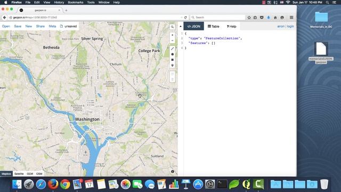Click the Washington label on the map
This screenshot has width=341, height=192.
87,119
